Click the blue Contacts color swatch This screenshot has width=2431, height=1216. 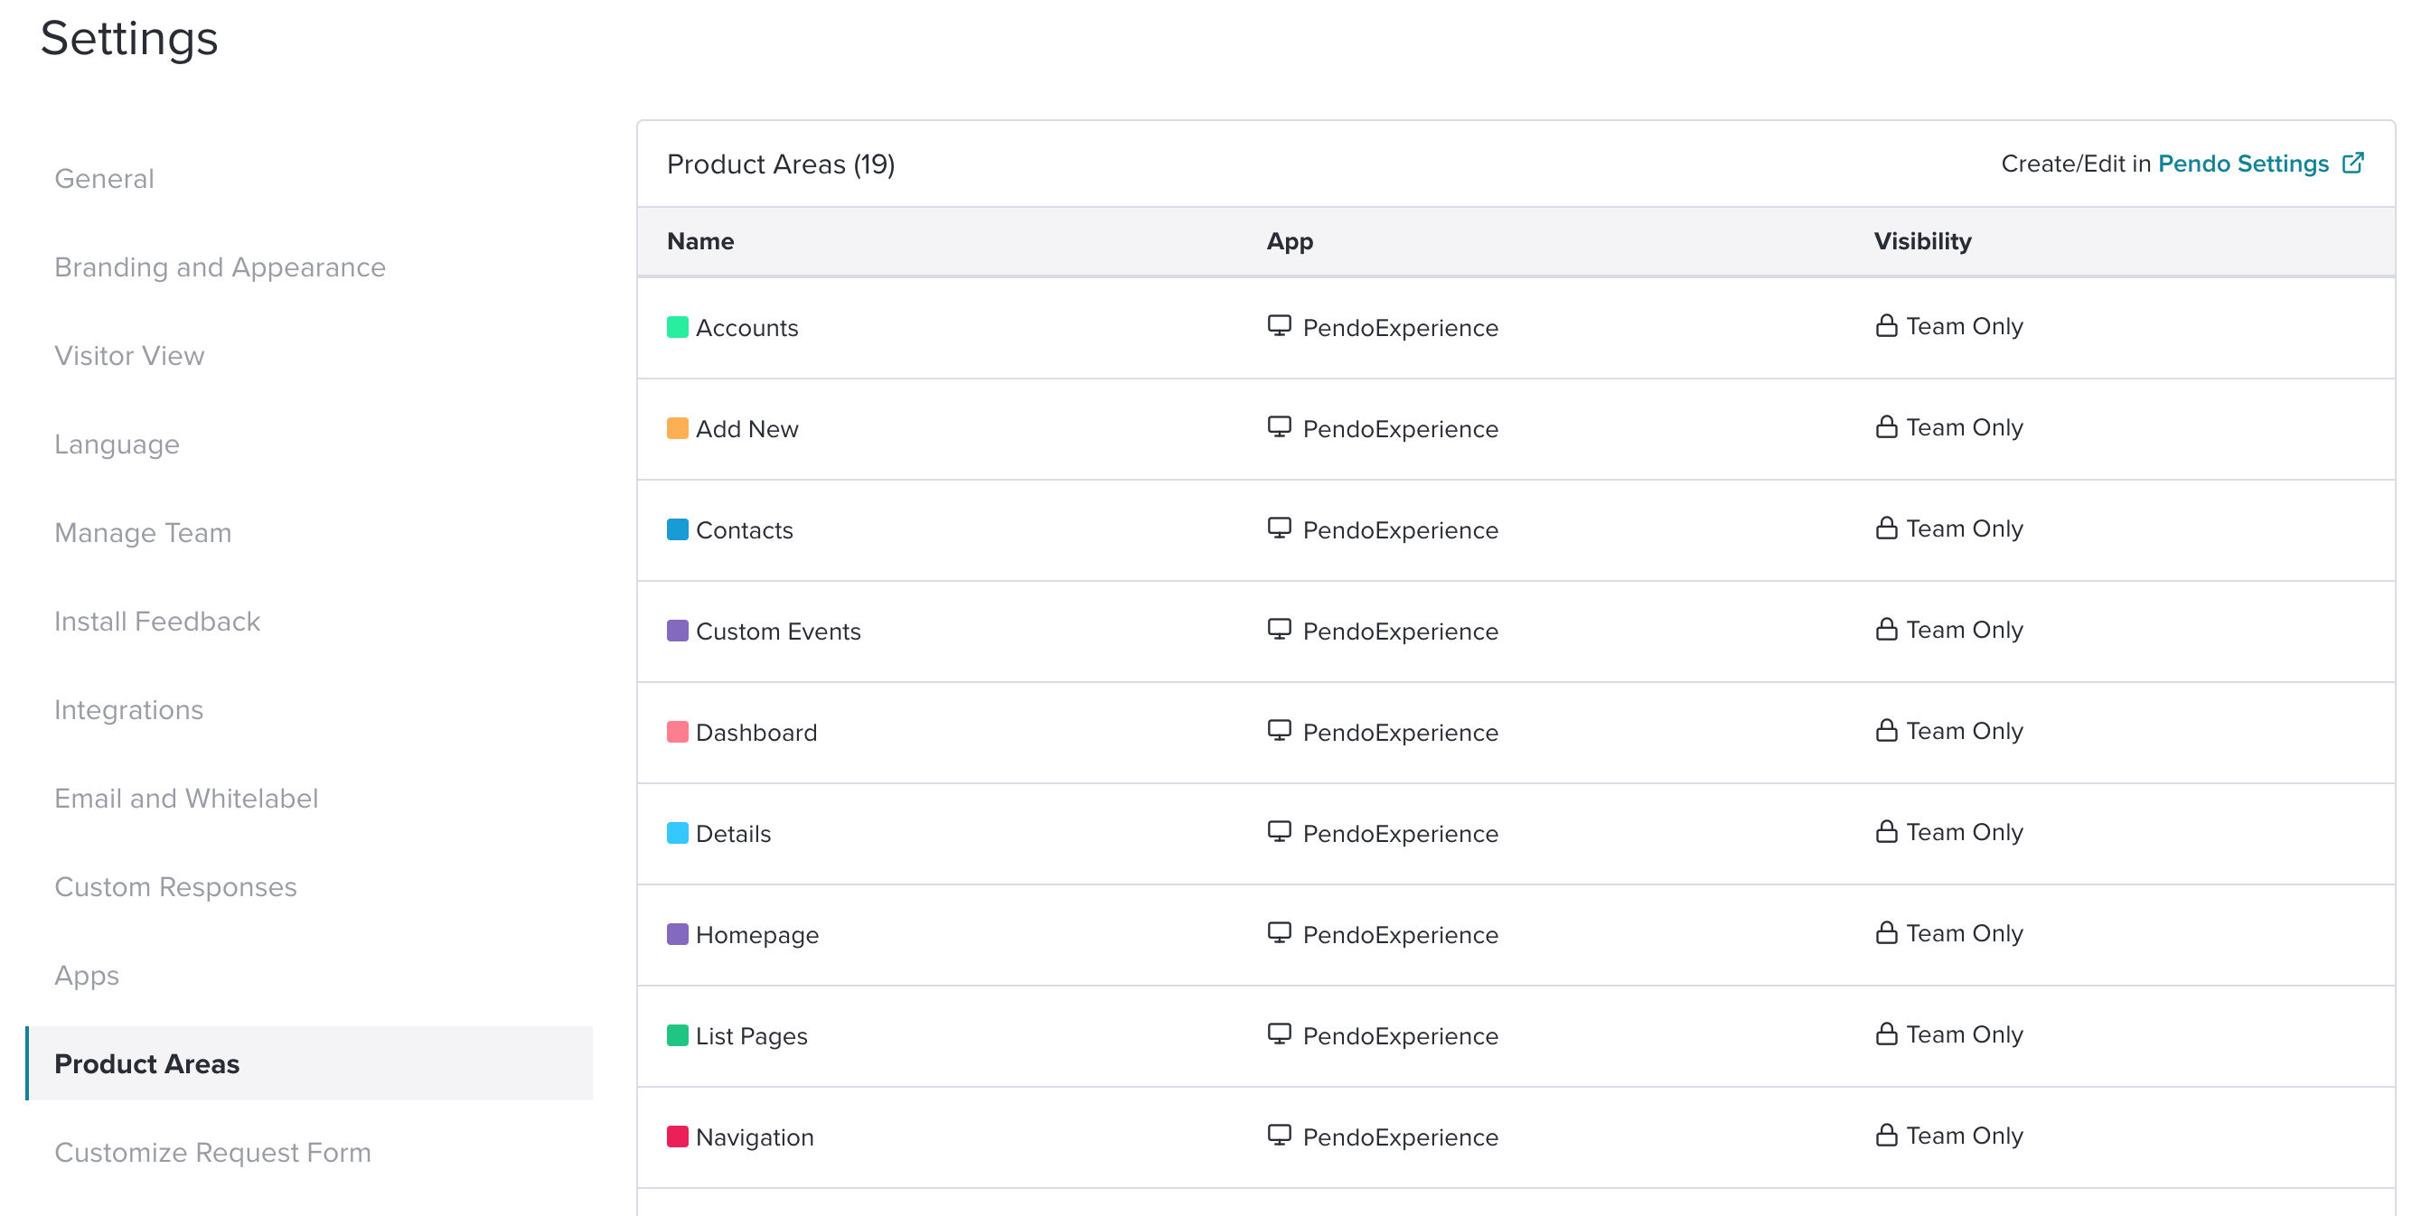click(x=678, y=529)
